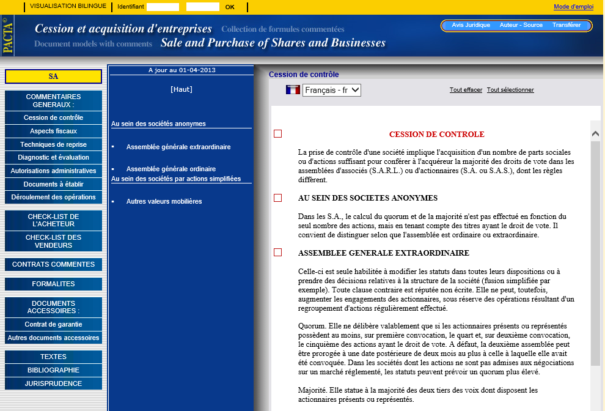The image size is (605, 411).
Task: Open "CHECK-LIST DE L'ACHETEUR" section
Action: (x=53, y=220)
